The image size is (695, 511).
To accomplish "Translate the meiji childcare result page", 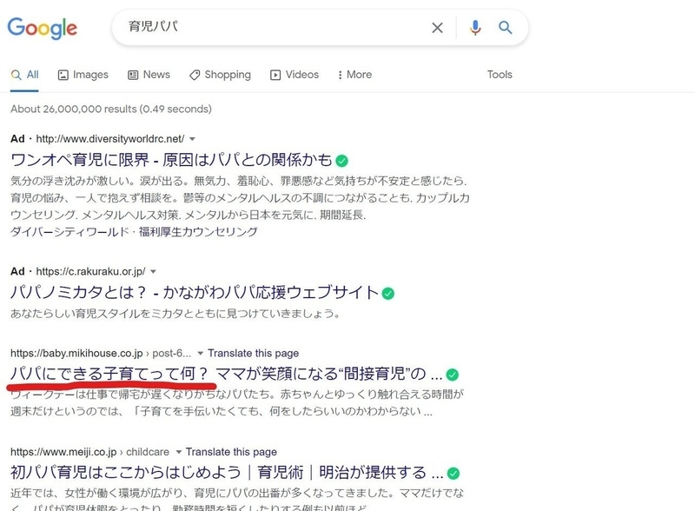I will 231,452.
